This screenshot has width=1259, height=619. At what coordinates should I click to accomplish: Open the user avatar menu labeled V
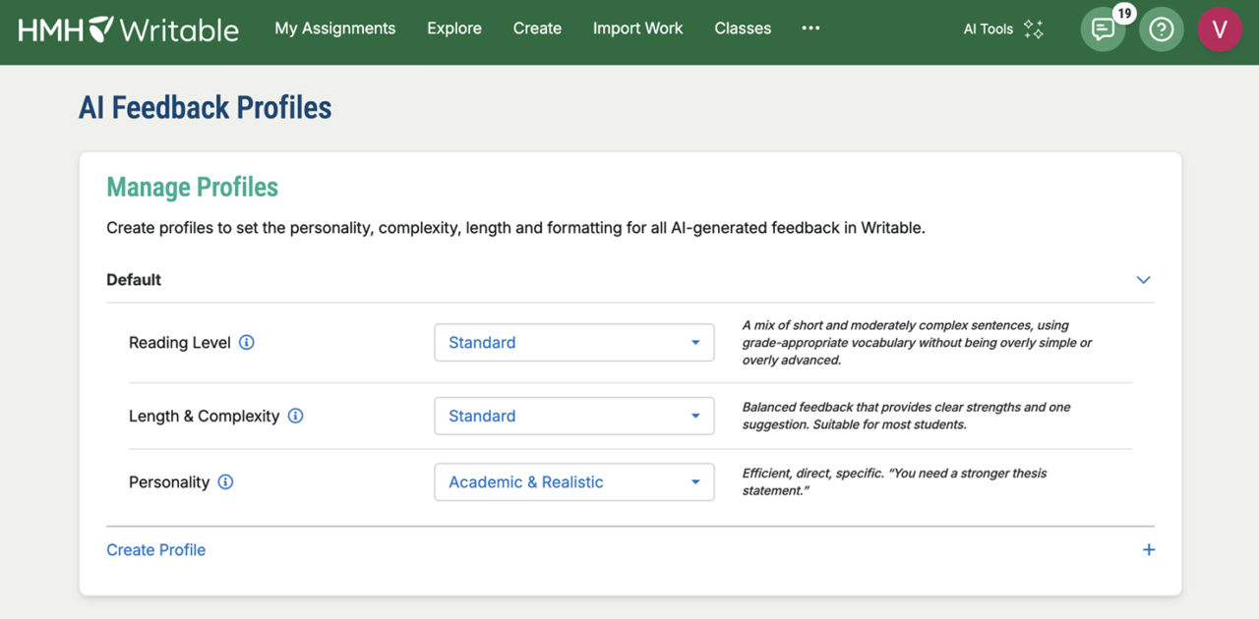1220,29
